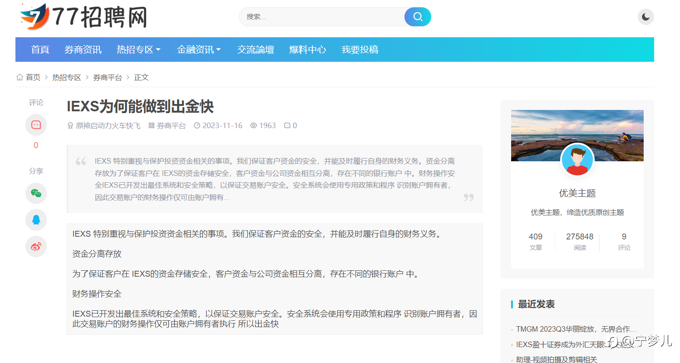Click the search magnifier button
Image resolution: width=680 pixels, height=363 pixels.
point(418,17)
